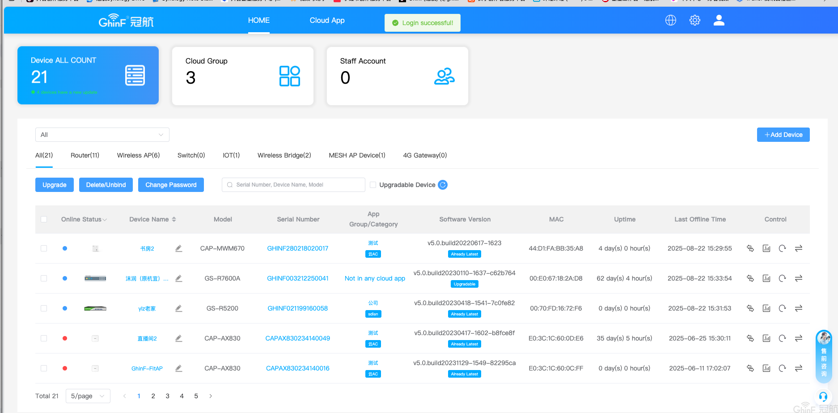Screen dimensions: 838x413
Task: Click refresh icon beside Upgradable Device
Action: [x=443, y=185]
